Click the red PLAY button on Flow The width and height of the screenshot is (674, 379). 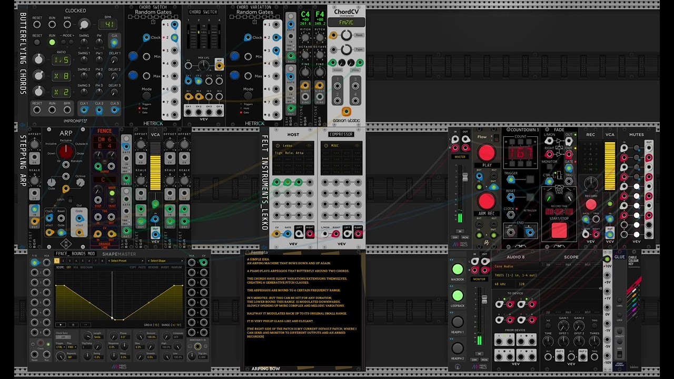[x=487, y=153]
